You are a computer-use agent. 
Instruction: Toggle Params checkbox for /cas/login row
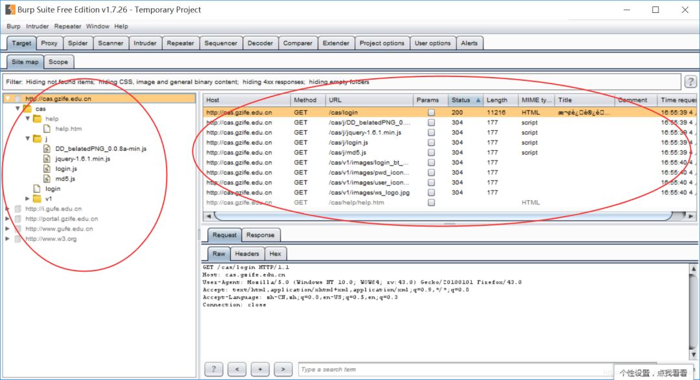pyautogui.click(x=431, y=113)
